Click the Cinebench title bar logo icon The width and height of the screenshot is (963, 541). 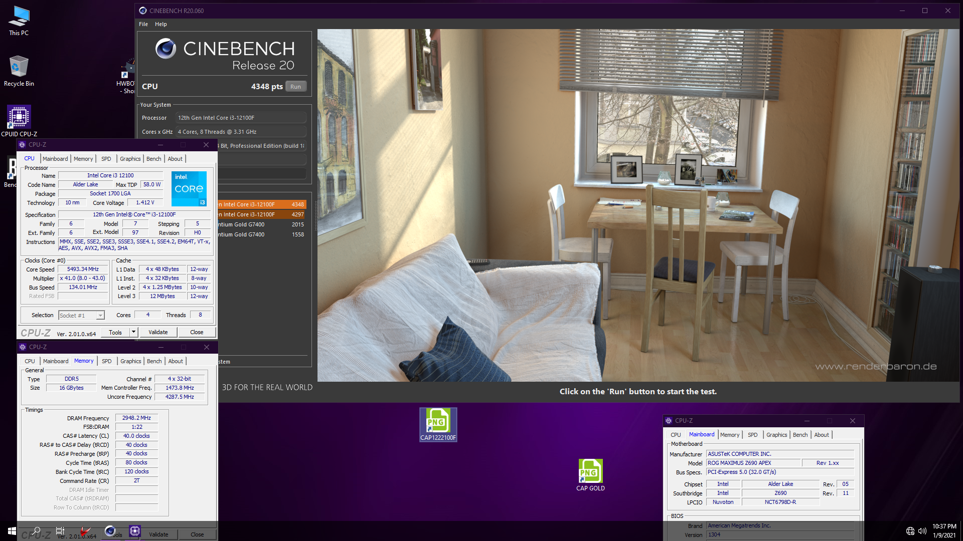pyautogui.click(x=143, y=11)
